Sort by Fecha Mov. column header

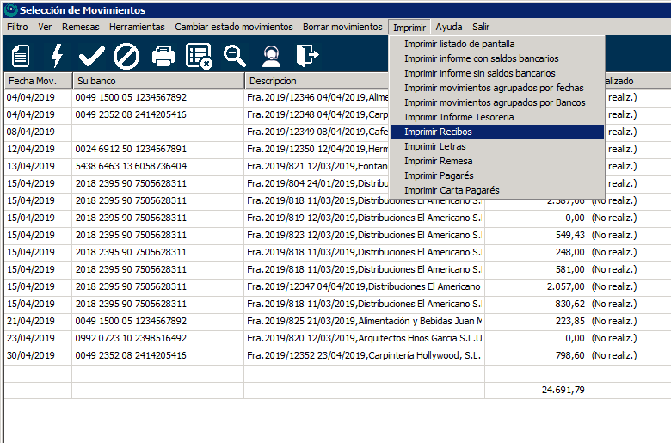38,80
